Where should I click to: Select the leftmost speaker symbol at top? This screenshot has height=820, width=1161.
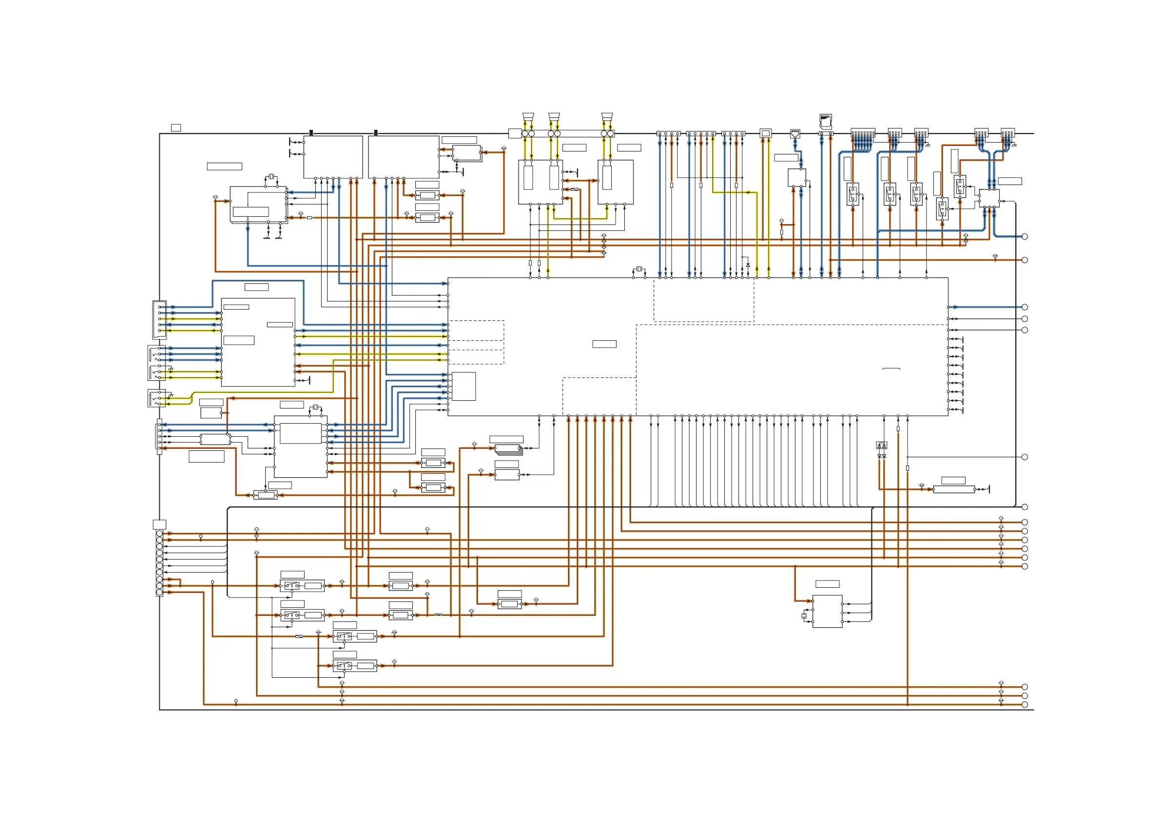tap(528, 116)
